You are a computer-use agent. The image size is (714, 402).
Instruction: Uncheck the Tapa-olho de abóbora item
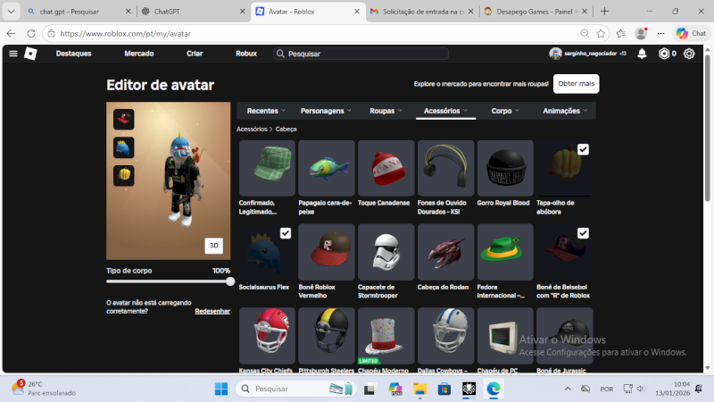[583, 149]
